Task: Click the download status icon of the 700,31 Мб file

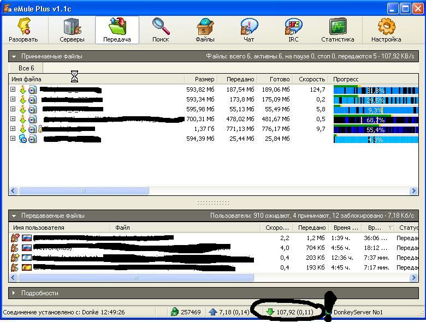Action: (23, 119)
